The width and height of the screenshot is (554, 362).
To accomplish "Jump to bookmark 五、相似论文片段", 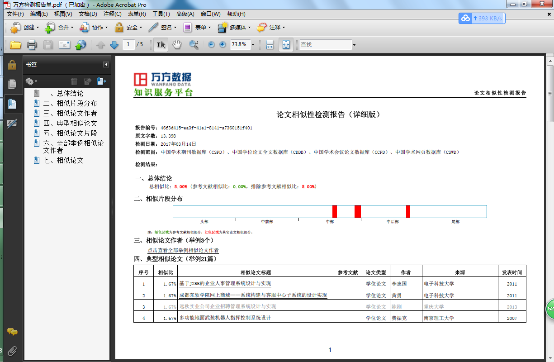I will pyautogui.click(x=70, y=133).
